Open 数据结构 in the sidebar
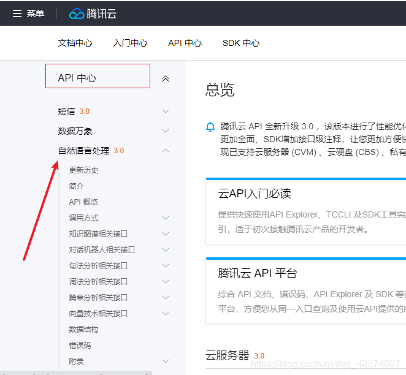 [x=83, y=330]
